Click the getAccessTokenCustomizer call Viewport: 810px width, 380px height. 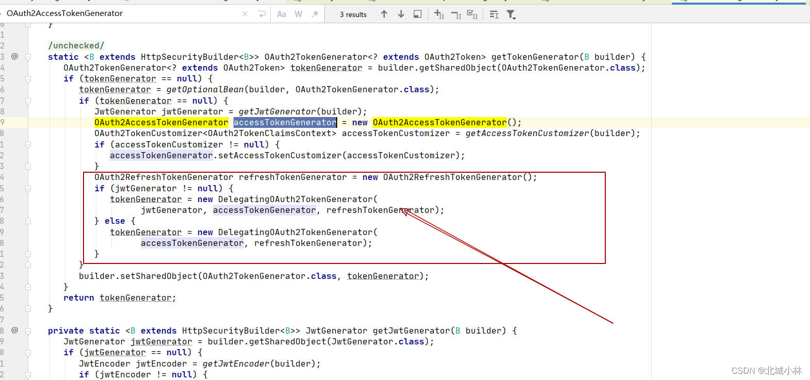point(527,134)
